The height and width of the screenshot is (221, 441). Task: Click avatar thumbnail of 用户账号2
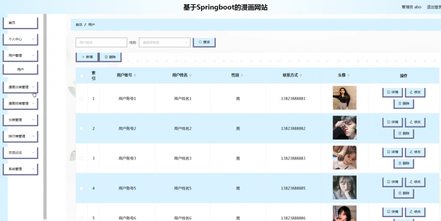click(345, 128)
